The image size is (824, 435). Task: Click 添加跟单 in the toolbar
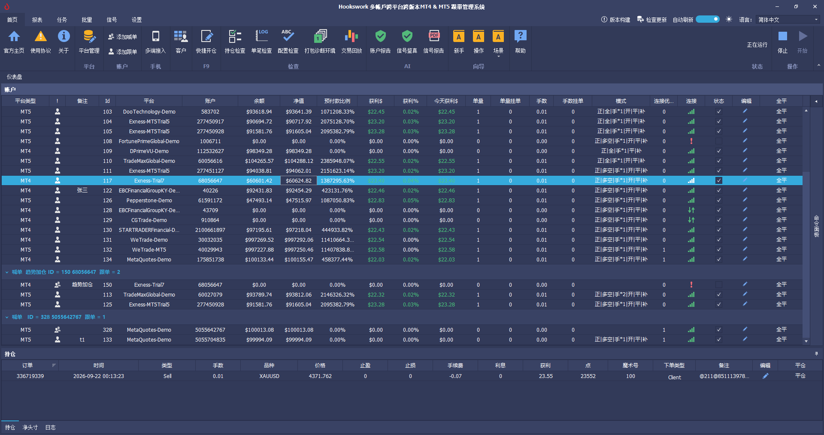(x=123, y=51)
